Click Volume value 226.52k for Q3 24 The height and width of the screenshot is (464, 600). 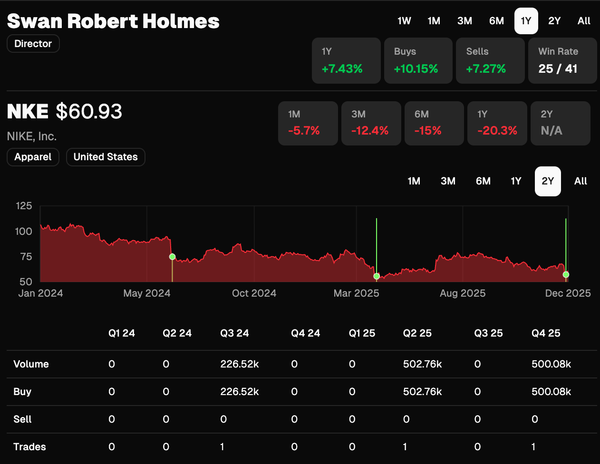[x=240, y=364]
